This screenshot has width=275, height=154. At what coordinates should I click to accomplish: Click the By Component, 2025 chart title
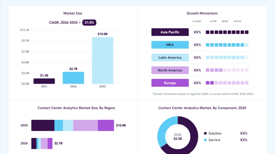(x=202, y=108)
